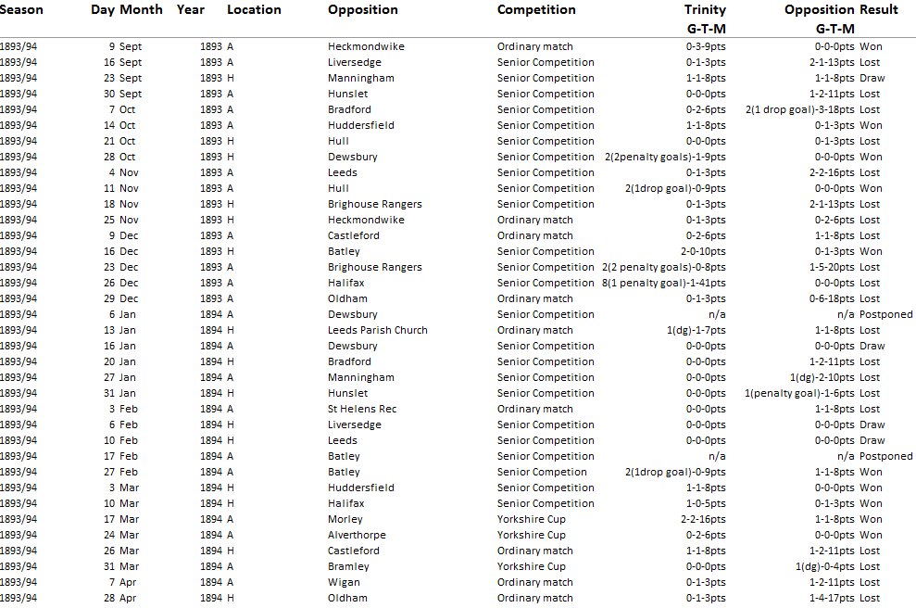The width and height of the screenshot is (916, 608).
Task: Click Brighouse Rangers in the 18 Nov row
Action: click(375, 205)
